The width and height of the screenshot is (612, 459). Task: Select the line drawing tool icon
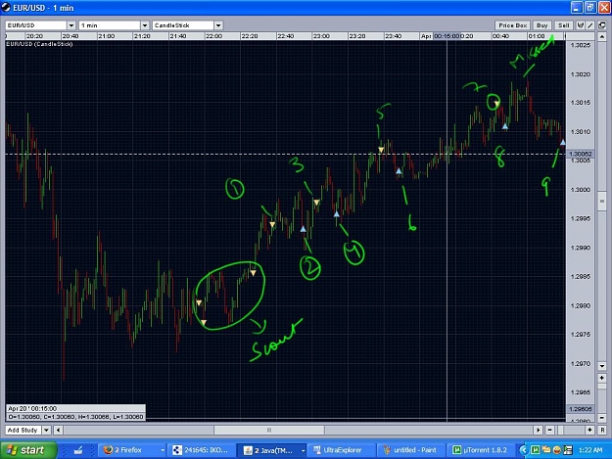point(590,25)
